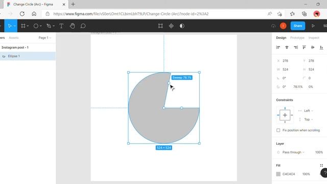The width and height of the screenshot is (327, 184).
Task: Switch to Design tab
Action: click(281, 38)
